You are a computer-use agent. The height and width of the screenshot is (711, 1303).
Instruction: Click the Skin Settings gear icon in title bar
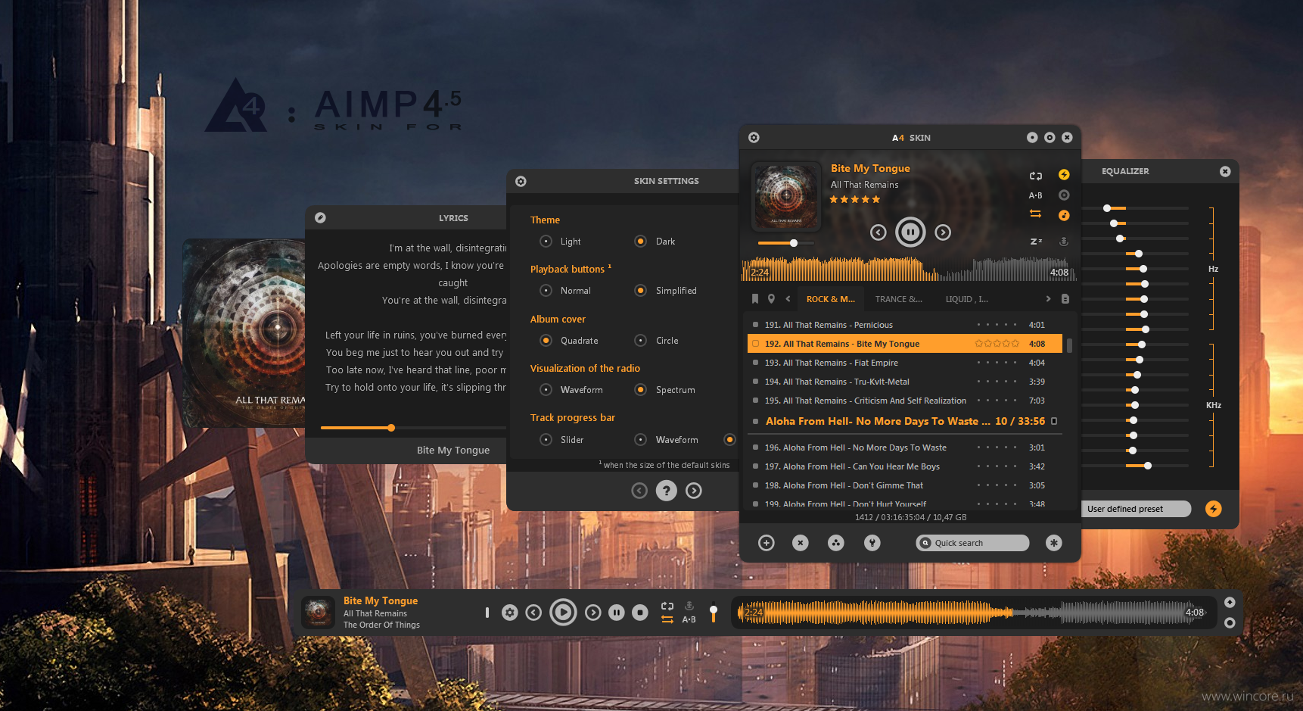coord(521,181)
